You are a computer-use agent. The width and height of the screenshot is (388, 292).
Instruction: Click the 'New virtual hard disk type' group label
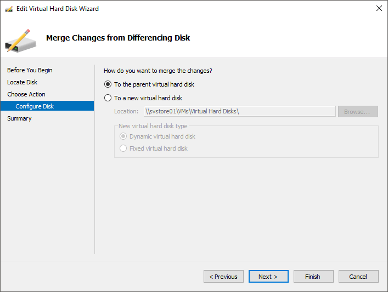153,126
